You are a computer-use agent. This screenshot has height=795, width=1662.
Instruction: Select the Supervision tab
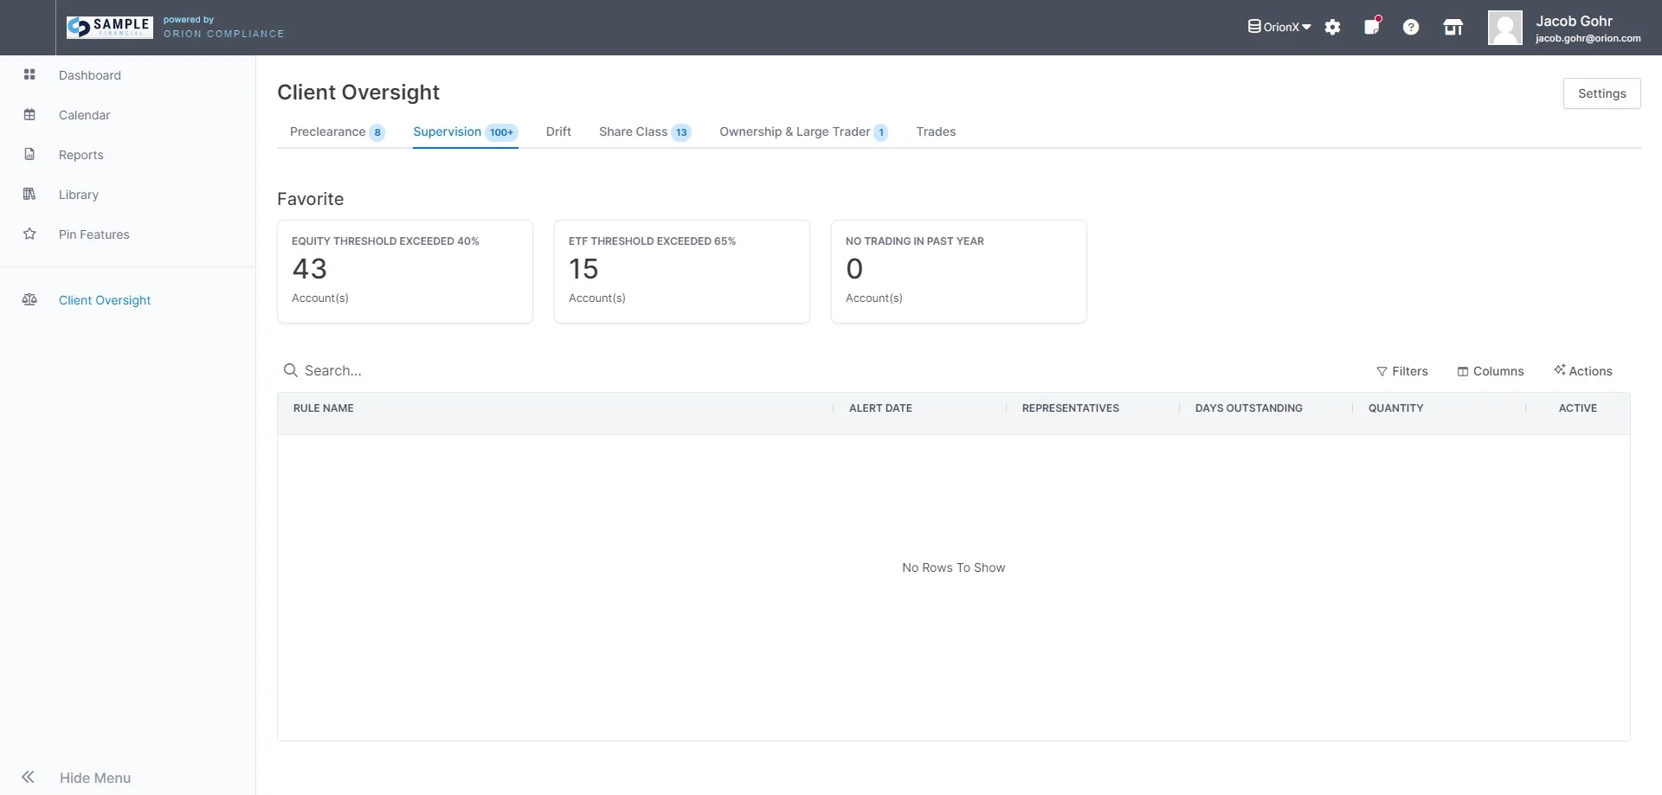coord(465,131)
